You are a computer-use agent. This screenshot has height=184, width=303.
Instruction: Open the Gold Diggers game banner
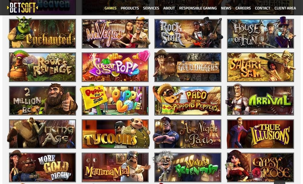click(188, 67)
